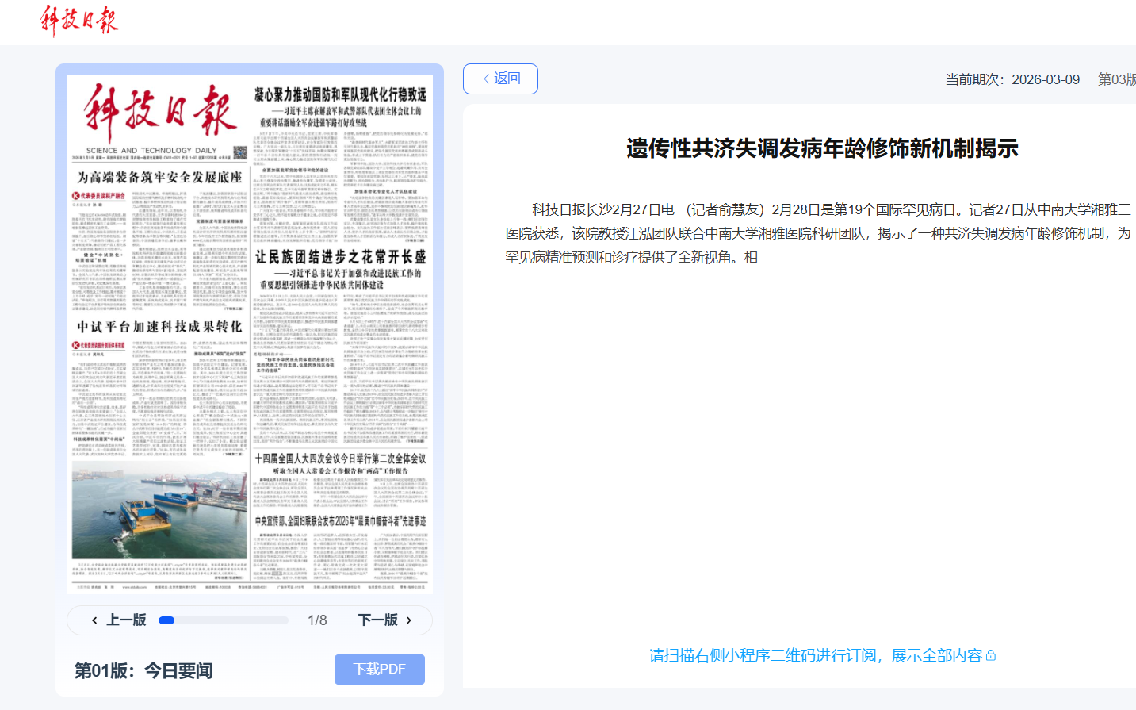Viewport: 1136px width, 710px height.
Task: Click the article title 遗传性共济失调发病年龄修饰新机制揭示
Action: 822,148
